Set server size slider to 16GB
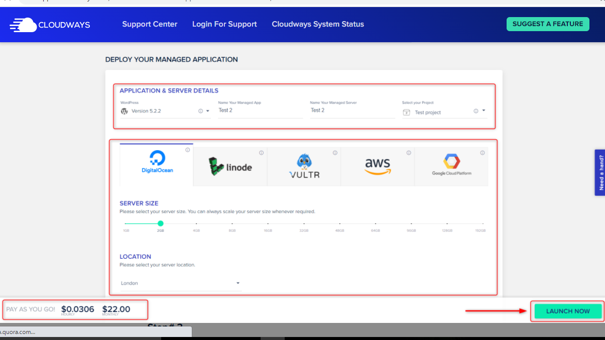 coord(268,223)
